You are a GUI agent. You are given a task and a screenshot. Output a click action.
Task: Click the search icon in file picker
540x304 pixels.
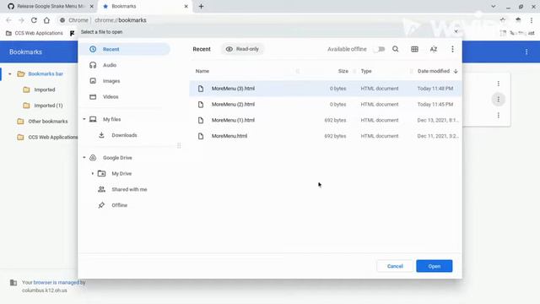pos(396,49)
